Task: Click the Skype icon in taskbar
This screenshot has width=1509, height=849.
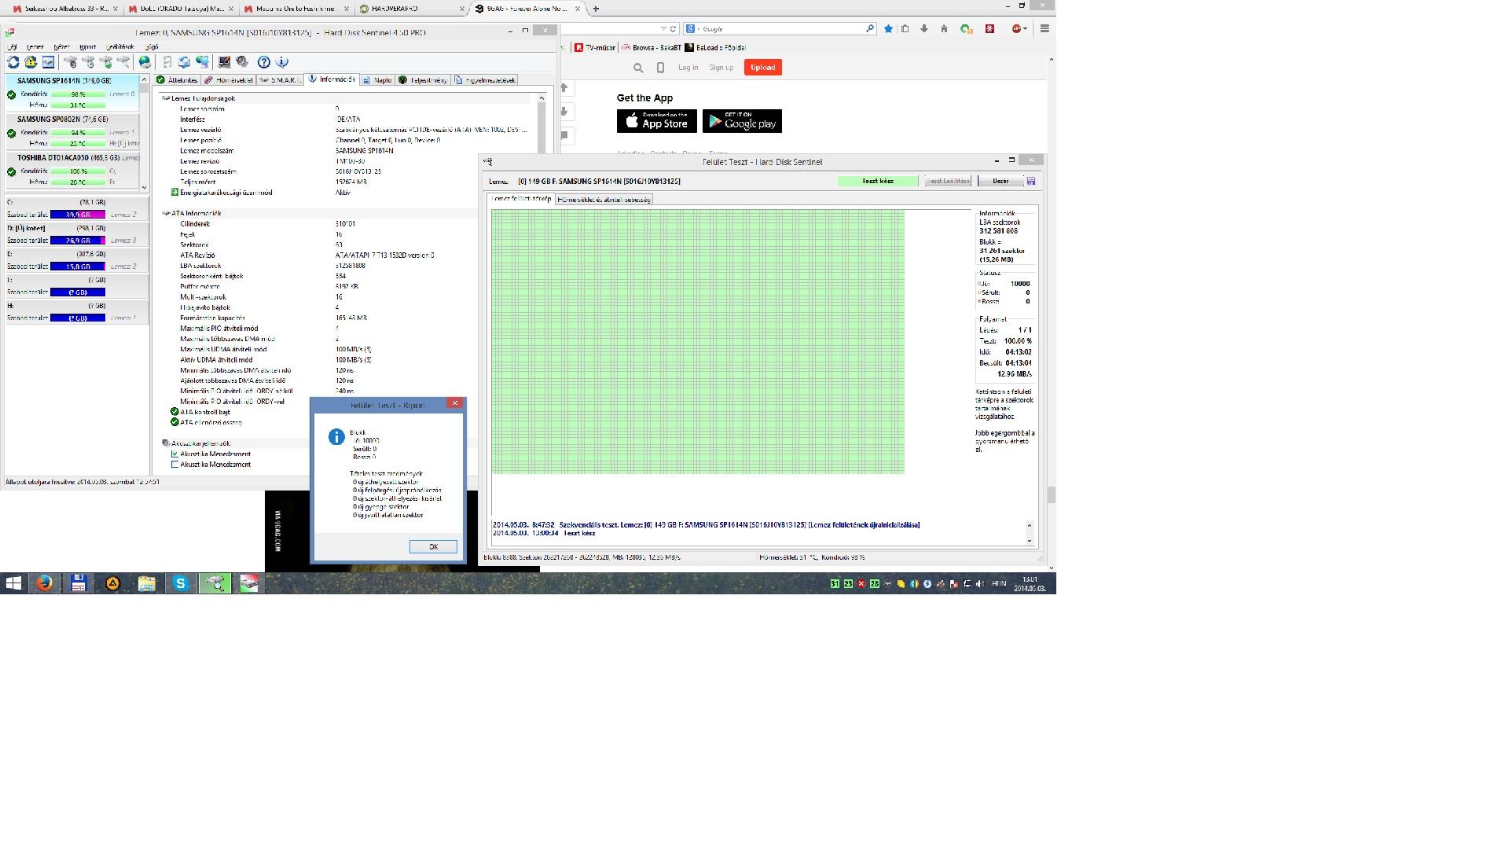Action: click(x=181, y=583)
